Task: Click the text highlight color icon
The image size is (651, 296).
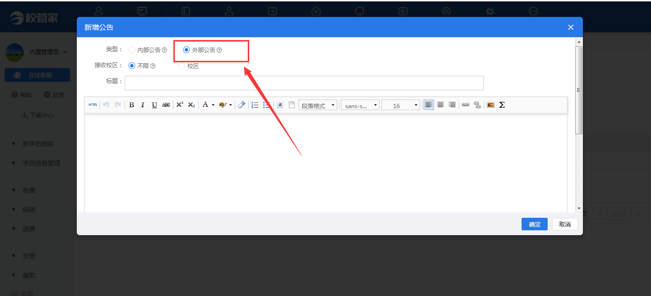Action: (x=222, y=105)
